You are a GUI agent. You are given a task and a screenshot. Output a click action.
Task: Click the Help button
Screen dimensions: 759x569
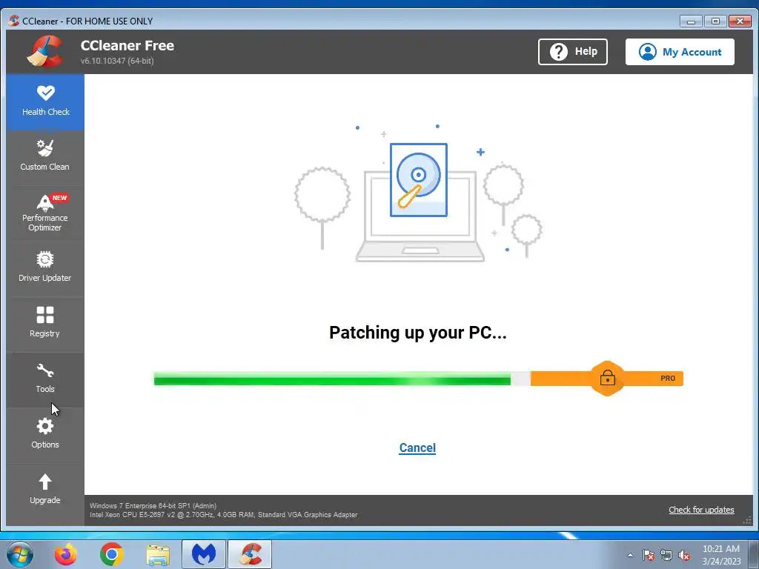[573, 52]
